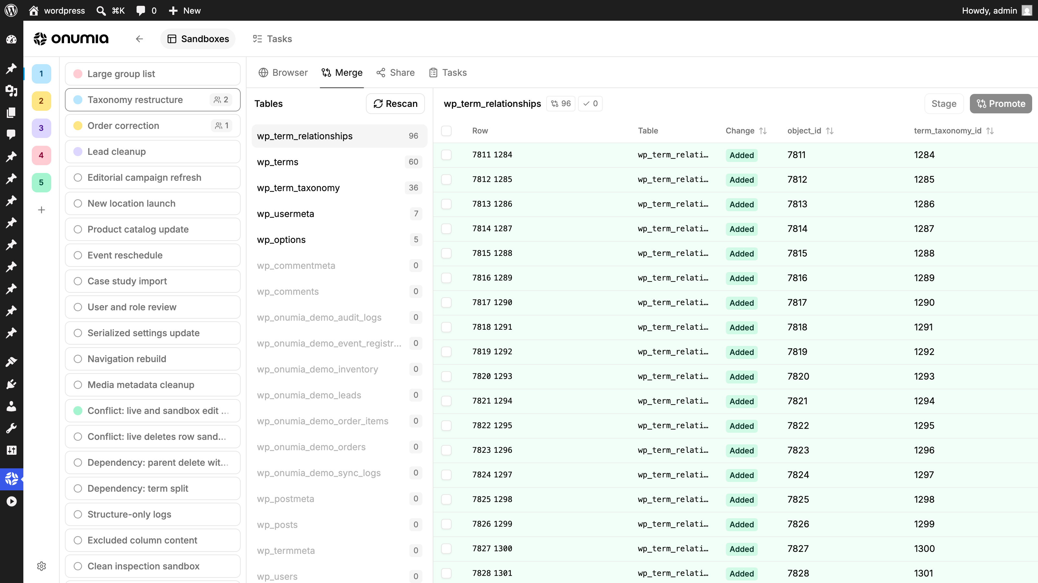Click the purple color dot on Lead cleanup
The width and height of the screenshot is (1038, 583).
tap(78, 152)
